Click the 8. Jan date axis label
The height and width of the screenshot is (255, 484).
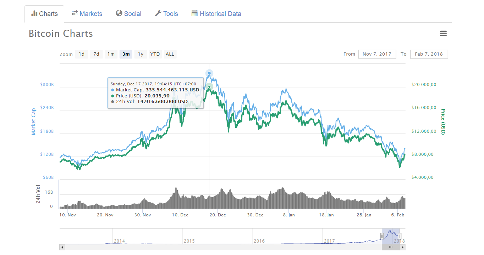click(x=289, y=215)
